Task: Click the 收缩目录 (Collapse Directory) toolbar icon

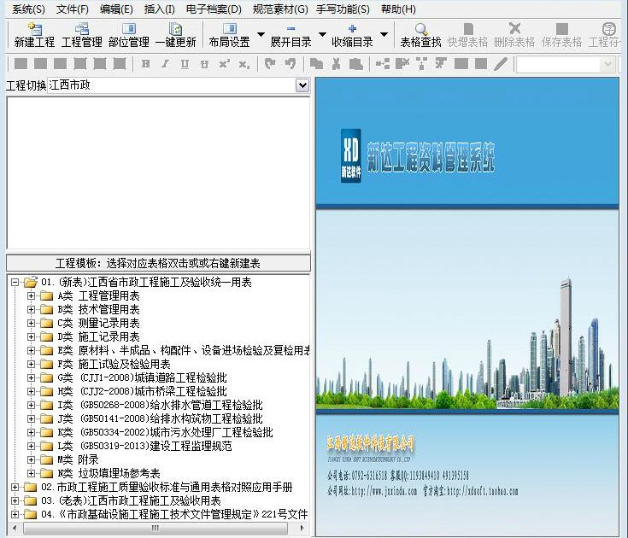Action: (352, 34)
